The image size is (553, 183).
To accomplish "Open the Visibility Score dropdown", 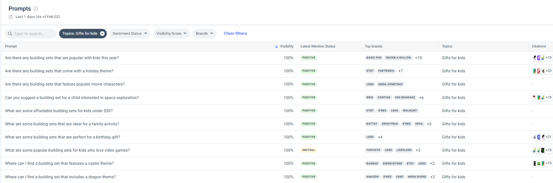I will [171, 34].
